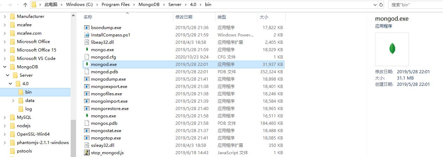The height and width of the screenshot is (157, 443).
Task: Click the refresh button beside address bar
Action: (381, 5)
